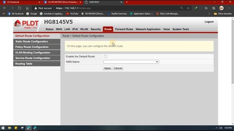The image size is (234, 131).
Task: Select the Route tab
Action: (x=108, y=29)
